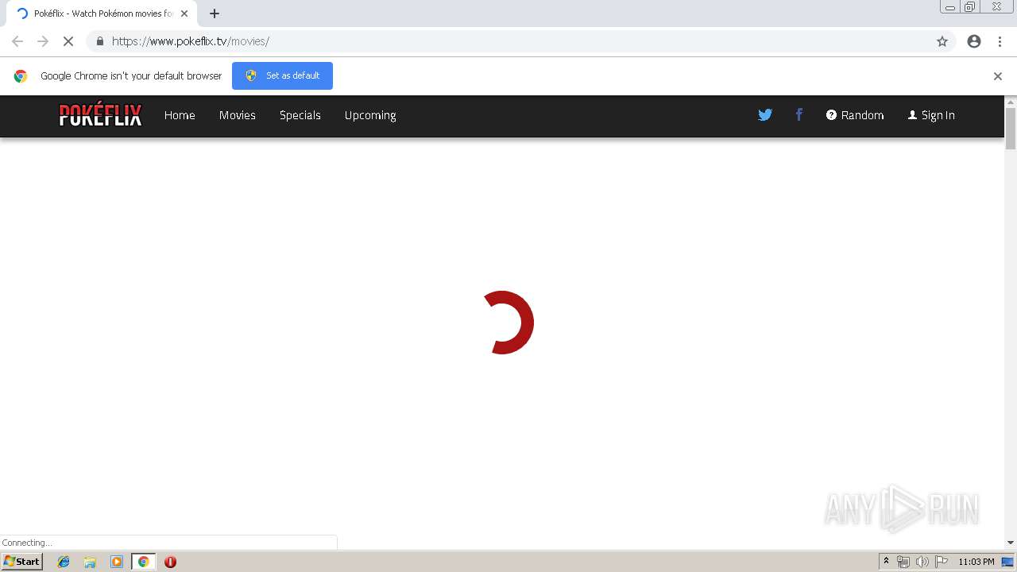Click the page scrollbar up arrow

[x=1011, y=102]
